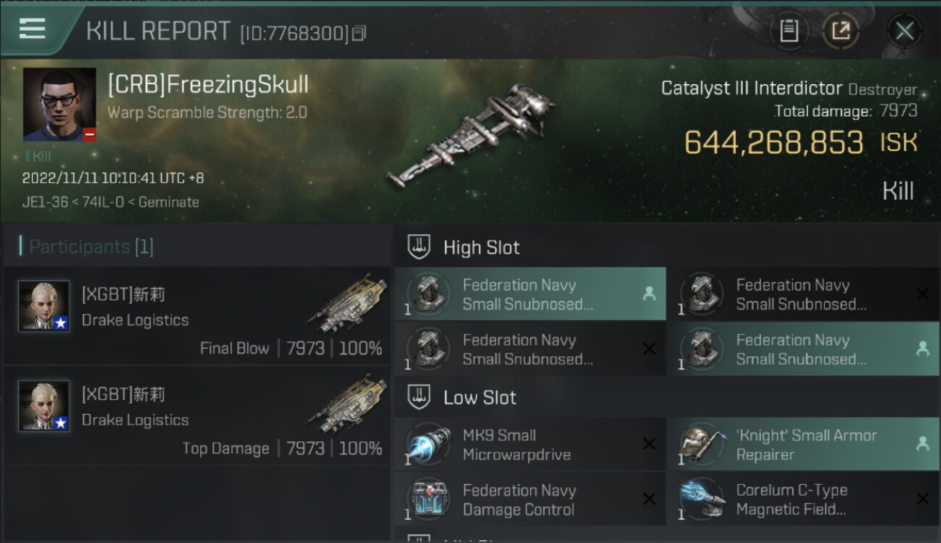
Task: View the Catalyst III Interdictor ship image
Action: point(471,134)
